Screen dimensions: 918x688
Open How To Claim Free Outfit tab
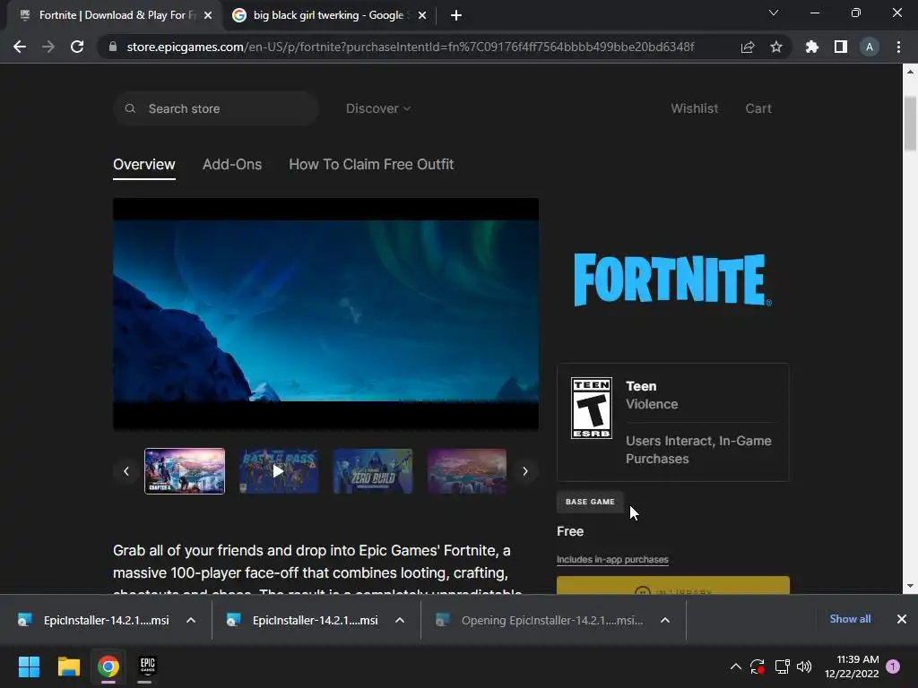(371, 165)
